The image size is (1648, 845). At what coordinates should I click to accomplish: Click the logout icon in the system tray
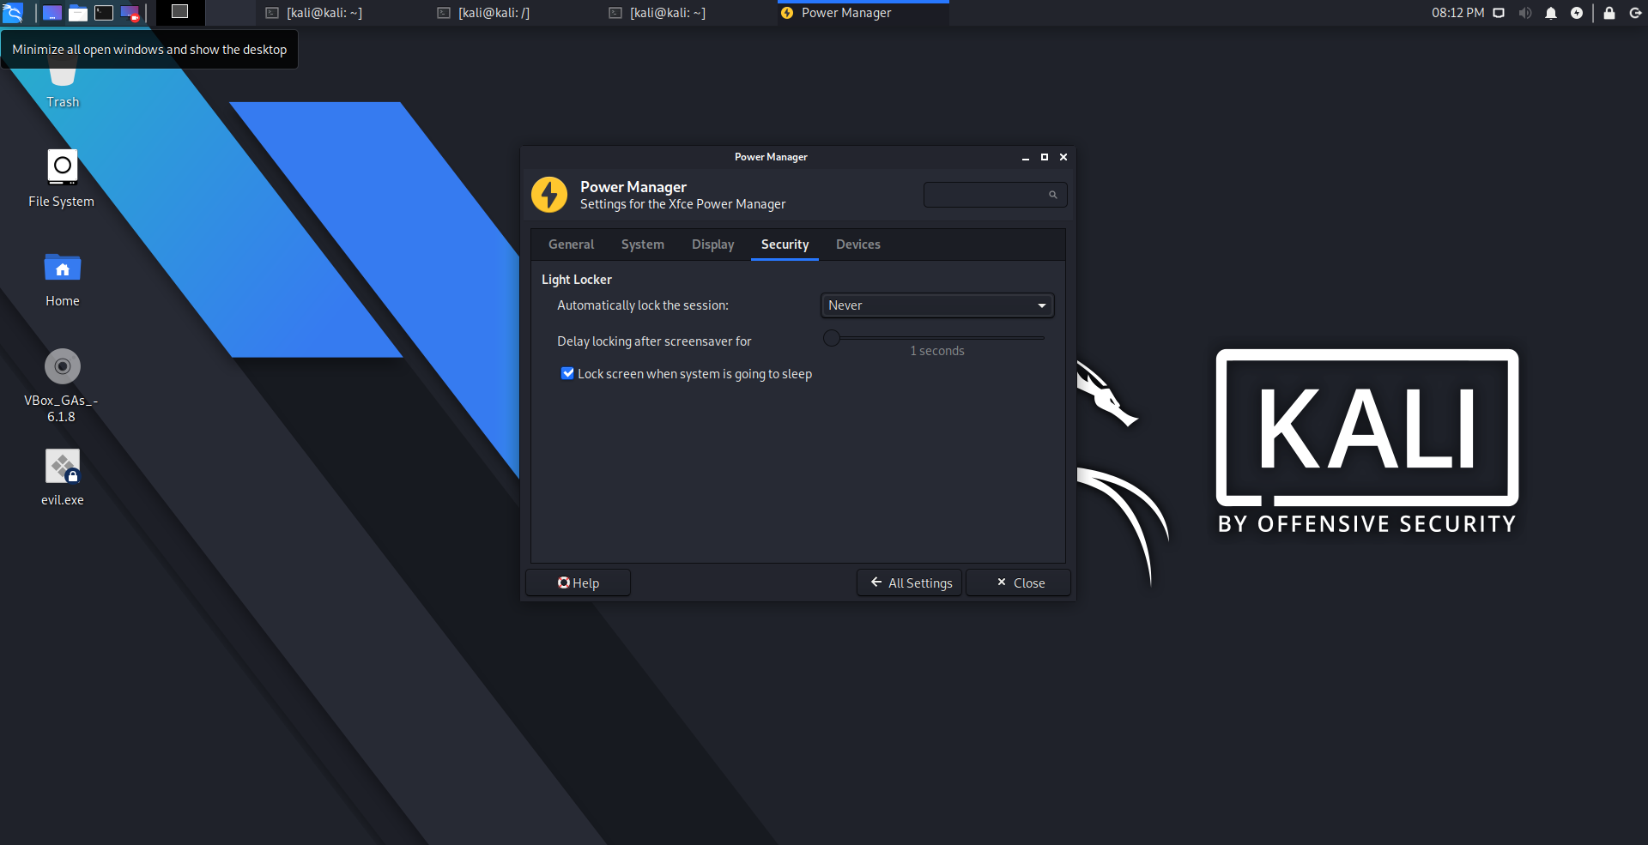coord(1637,13)
